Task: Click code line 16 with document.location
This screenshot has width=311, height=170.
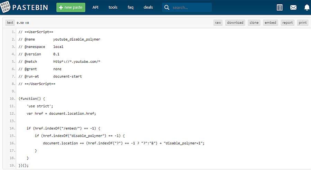Action: point(124,143)
